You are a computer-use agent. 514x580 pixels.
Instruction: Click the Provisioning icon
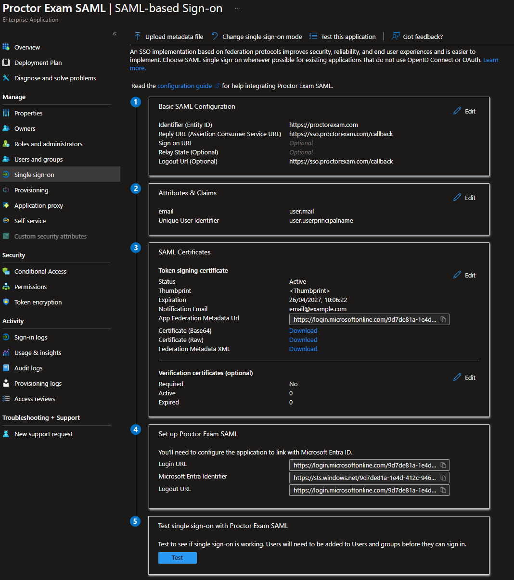click(x=6, y=190)
